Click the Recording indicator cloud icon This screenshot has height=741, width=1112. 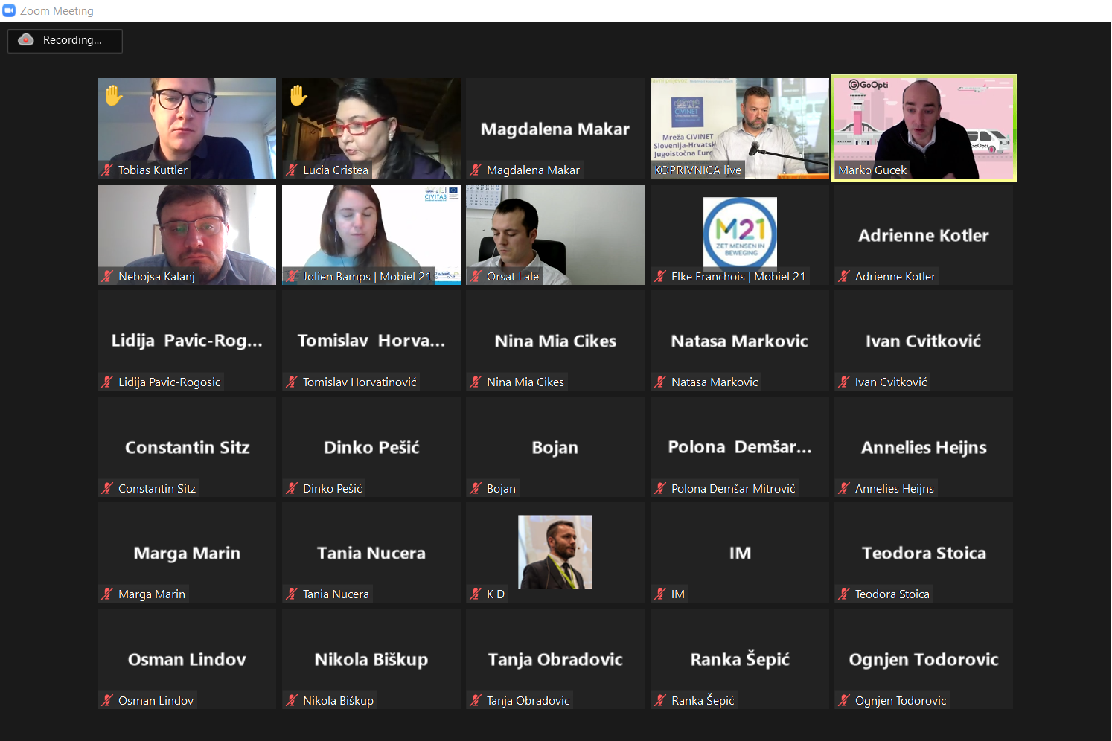click(26, 40)
